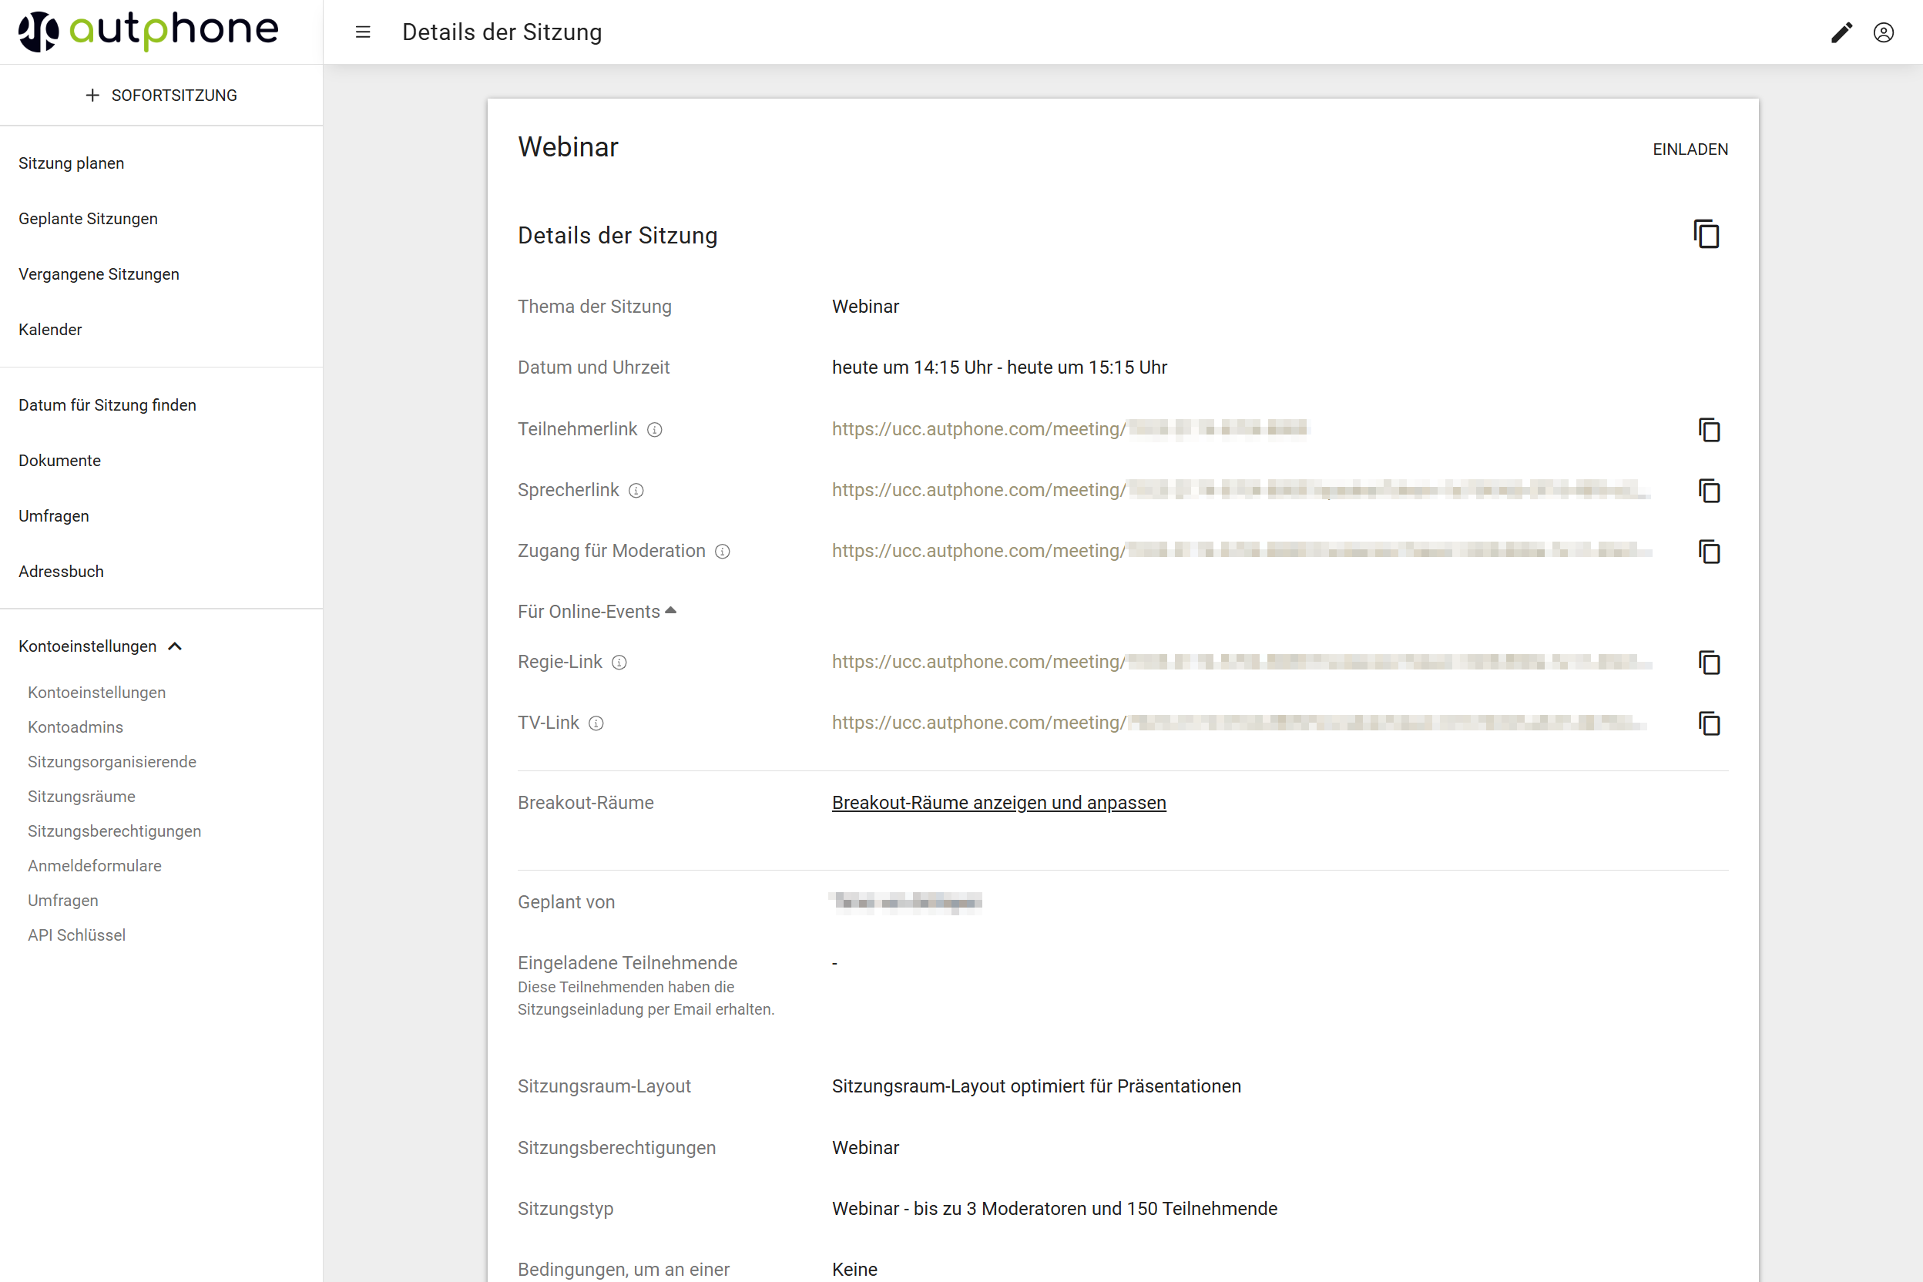Copy the Zugang für Moderation link

[1709, 551]
